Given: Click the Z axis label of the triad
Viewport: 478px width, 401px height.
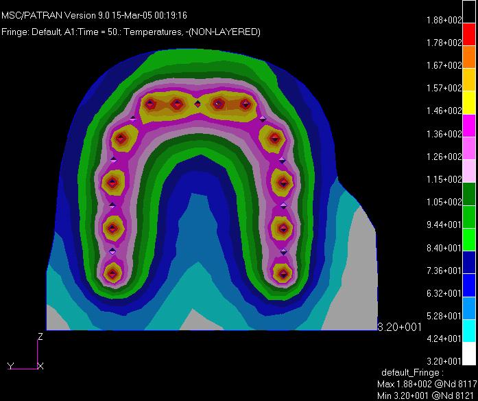Looking at the screenshot, I should coord(40,337).
